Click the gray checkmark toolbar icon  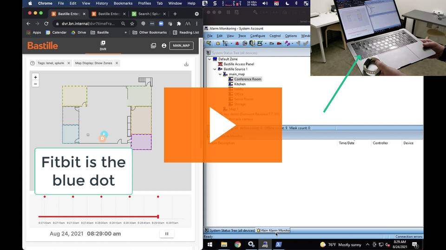pyautogui.click(x=306, y=44)
